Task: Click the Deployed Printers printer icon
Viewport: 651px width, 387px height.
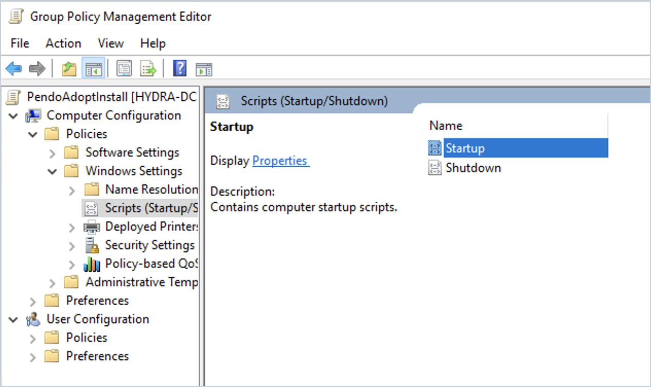Action: (92, 226)
